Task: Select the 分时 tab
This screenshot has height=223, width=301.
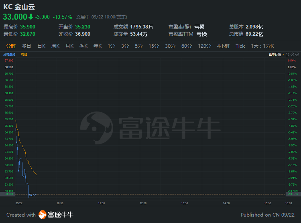Action: click(x=11, y=46)
